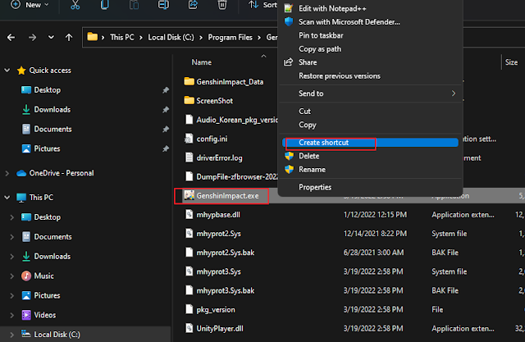Screen dimensions: 525x342
Task: Open recent locations dropdown chevron
Action: pyautogui.click(x=51, y=37)
